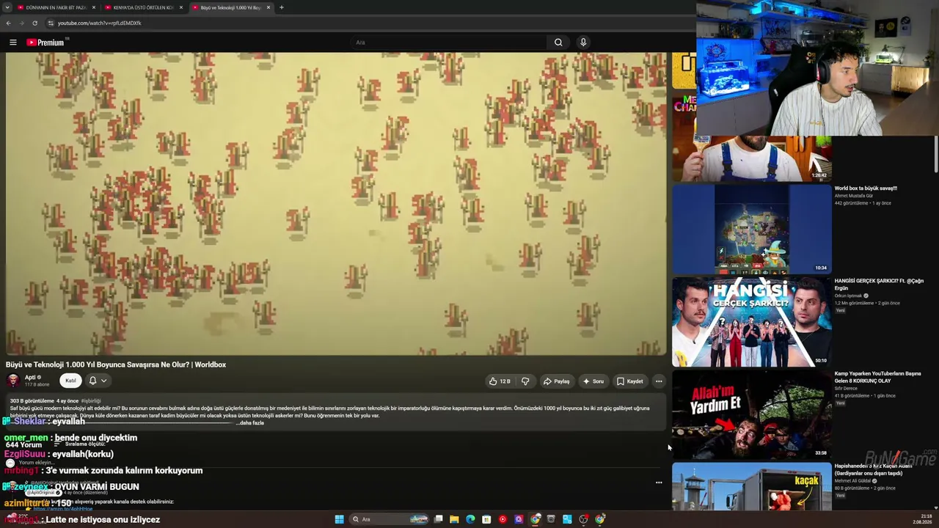Switch to 'DÜNYANIN EN FAKİR BİT PAZARI' tab
Image resolution: width=939 pixels, height=528 pixels.
click(x=56, y=7)
